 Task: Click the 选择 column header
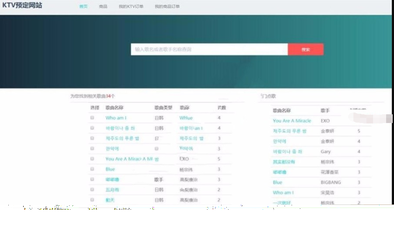coord(95,108)
